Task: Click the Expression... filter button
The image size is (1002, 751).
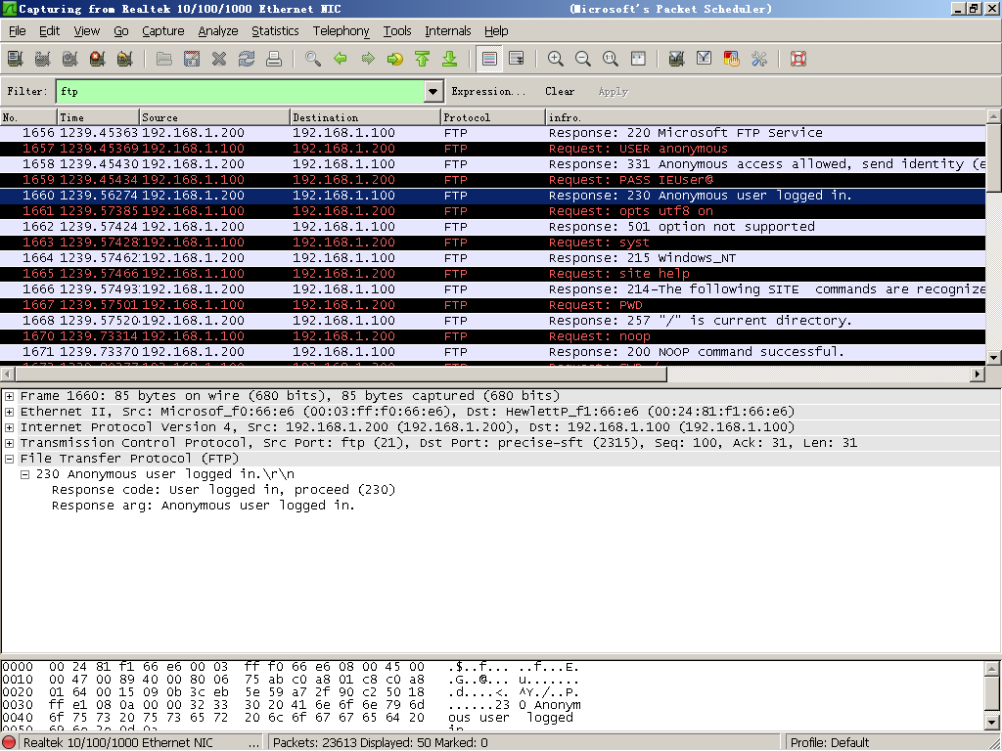Action: (488, 91)
